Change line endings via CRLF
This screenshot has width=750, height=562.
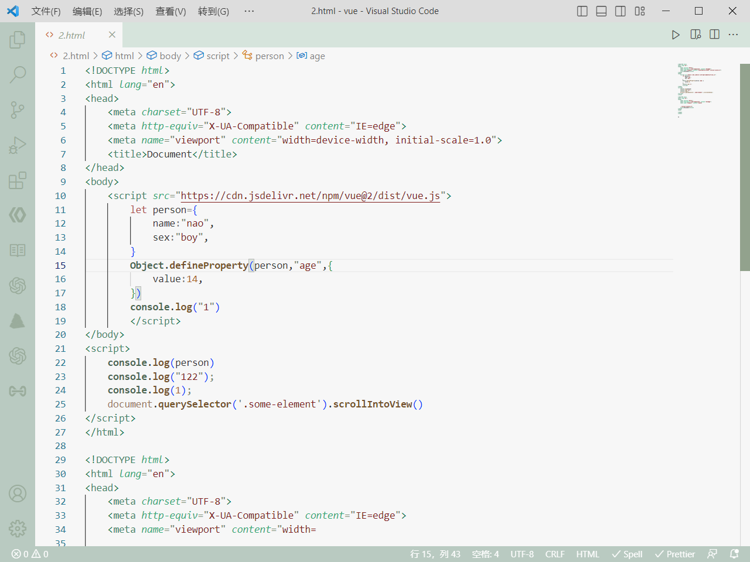click(555, 554)
